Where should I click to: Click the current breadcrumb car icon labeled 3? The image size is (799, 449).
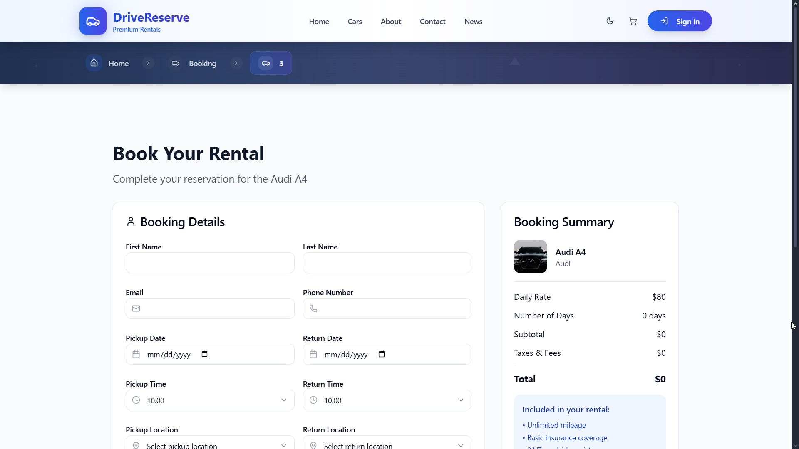[266, 63]
